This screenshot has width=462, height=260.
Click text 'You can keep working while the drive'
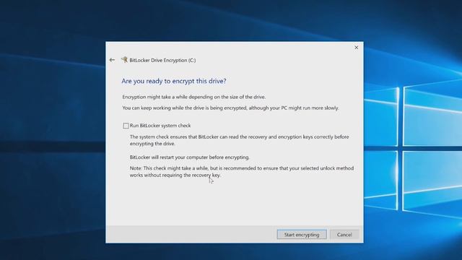point(163,108)
